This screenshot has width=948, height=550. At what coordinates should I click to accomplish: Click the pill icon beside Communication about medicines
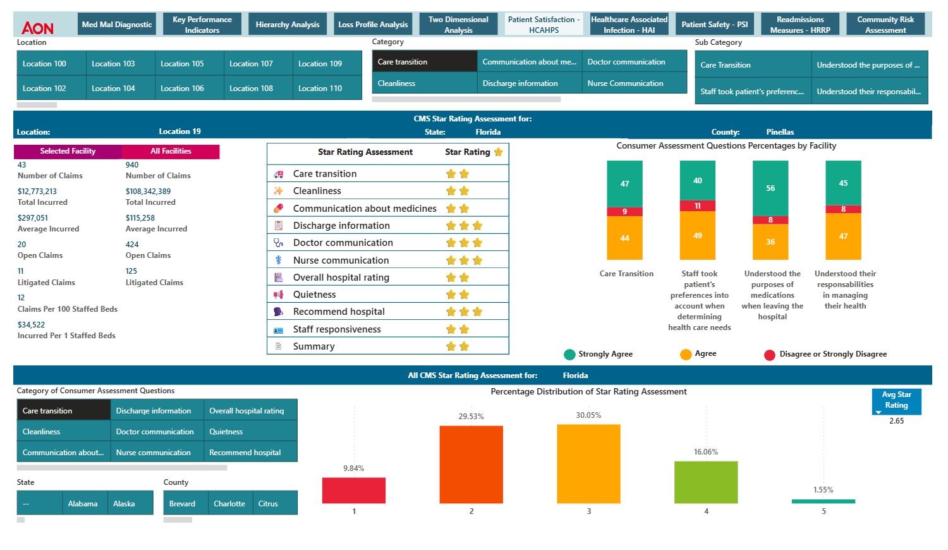pyautogui.click(x=279, y=207)
